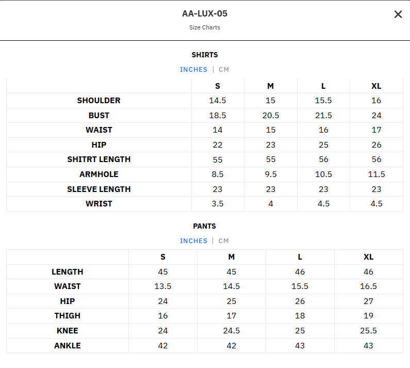Click the THIGH row label in pants table
The image size is (410, 368).
click(68, 316)
